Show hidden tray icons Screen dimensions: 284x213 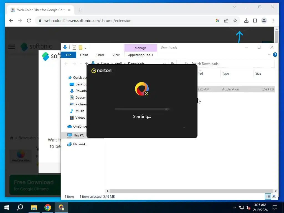(x=235, y=207)
